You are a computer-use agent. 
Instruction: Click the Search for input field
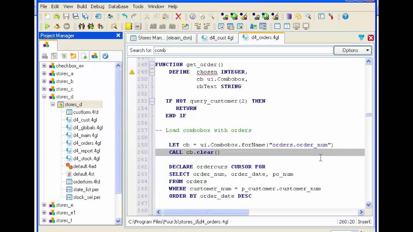[x=243, y=50]
